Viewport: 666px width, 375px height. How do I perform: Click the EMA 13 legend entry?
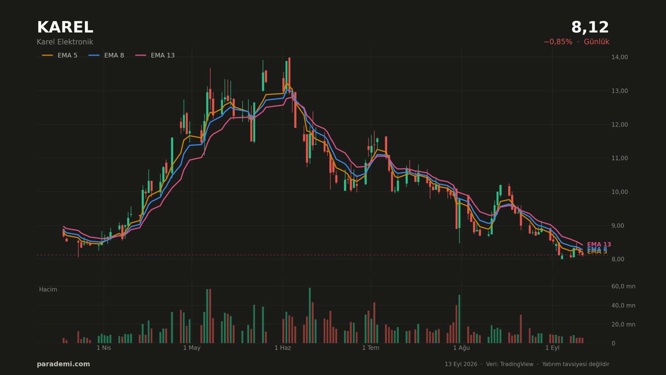[154, 55]
